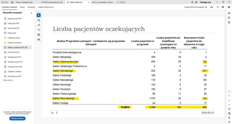Select Eksportuj plik PDF tool
This screenshot has height=124, width=232.
17,19
